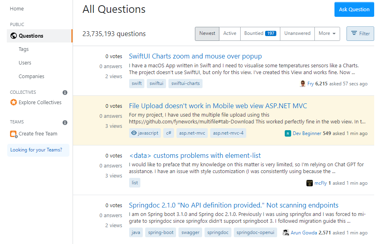This screenshot has width=383, height=244.
Task: Click the swiftui-charts tag
Action: pyautogui.click(x=185, y=83)
